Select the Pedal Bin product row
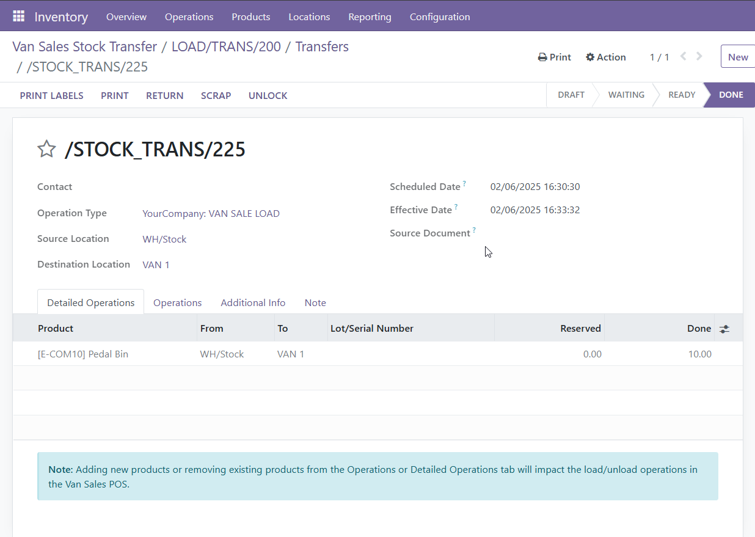The image size is (755, 537). pos(83,354)
